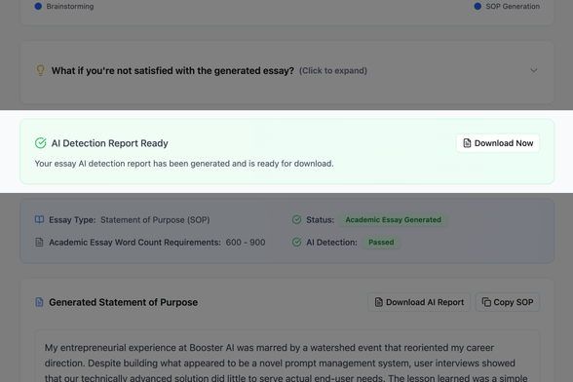Screen dimensions: 573x382
Task: Click the Copy SOP button
Action: 507,302
